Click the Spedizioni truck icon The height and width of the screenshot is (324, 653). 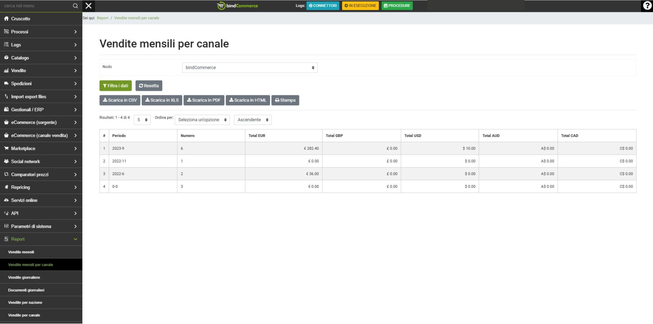tap(6, 84)
